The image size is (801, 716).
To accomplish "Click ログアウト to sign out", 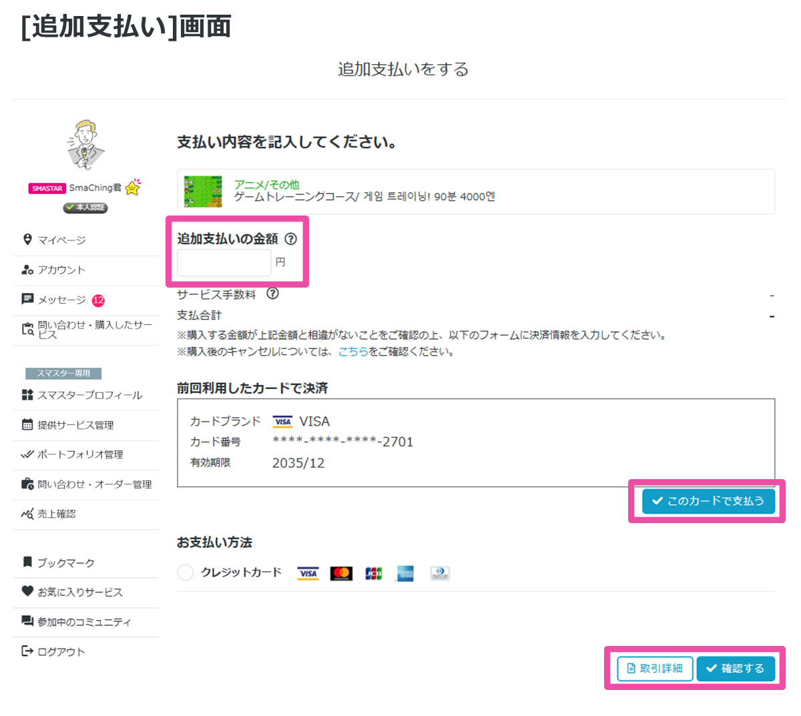I will click(x=61, y=651).
